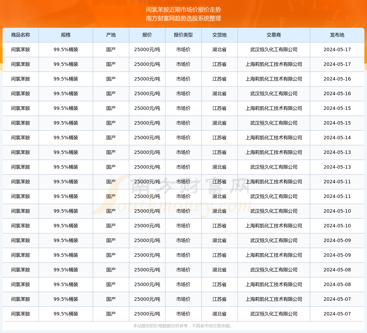
Task: Click date 2024-05-08 in the 武汉恒久 row
Action: pyautogui.click(x=337, y=270)
